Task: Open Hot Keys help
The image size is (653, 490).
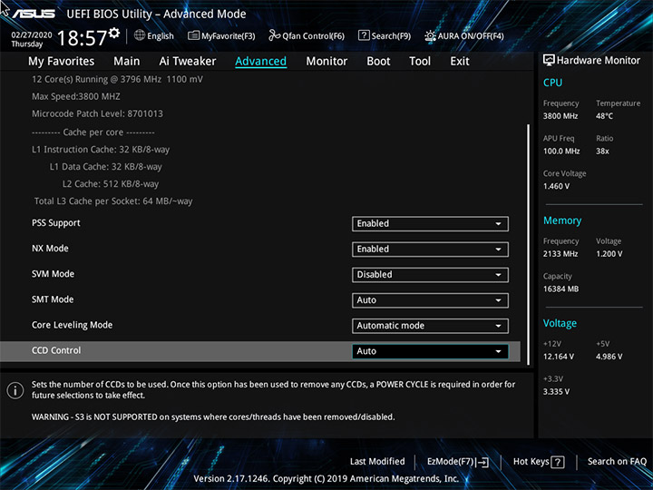Action: pyautogui.click(x=531, y=461)
